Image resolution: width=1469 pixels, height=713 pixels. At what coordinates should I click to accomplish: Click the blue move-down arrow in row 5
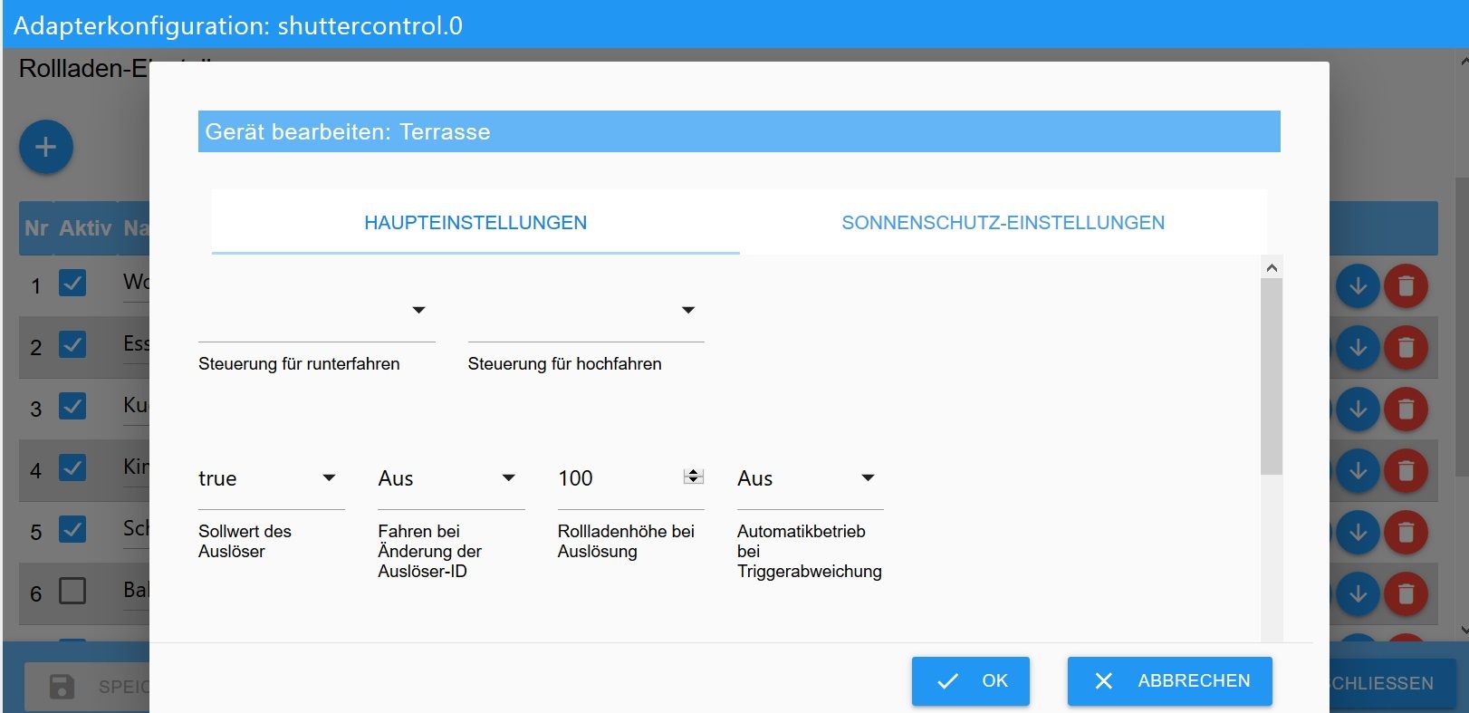point(1358,533)
